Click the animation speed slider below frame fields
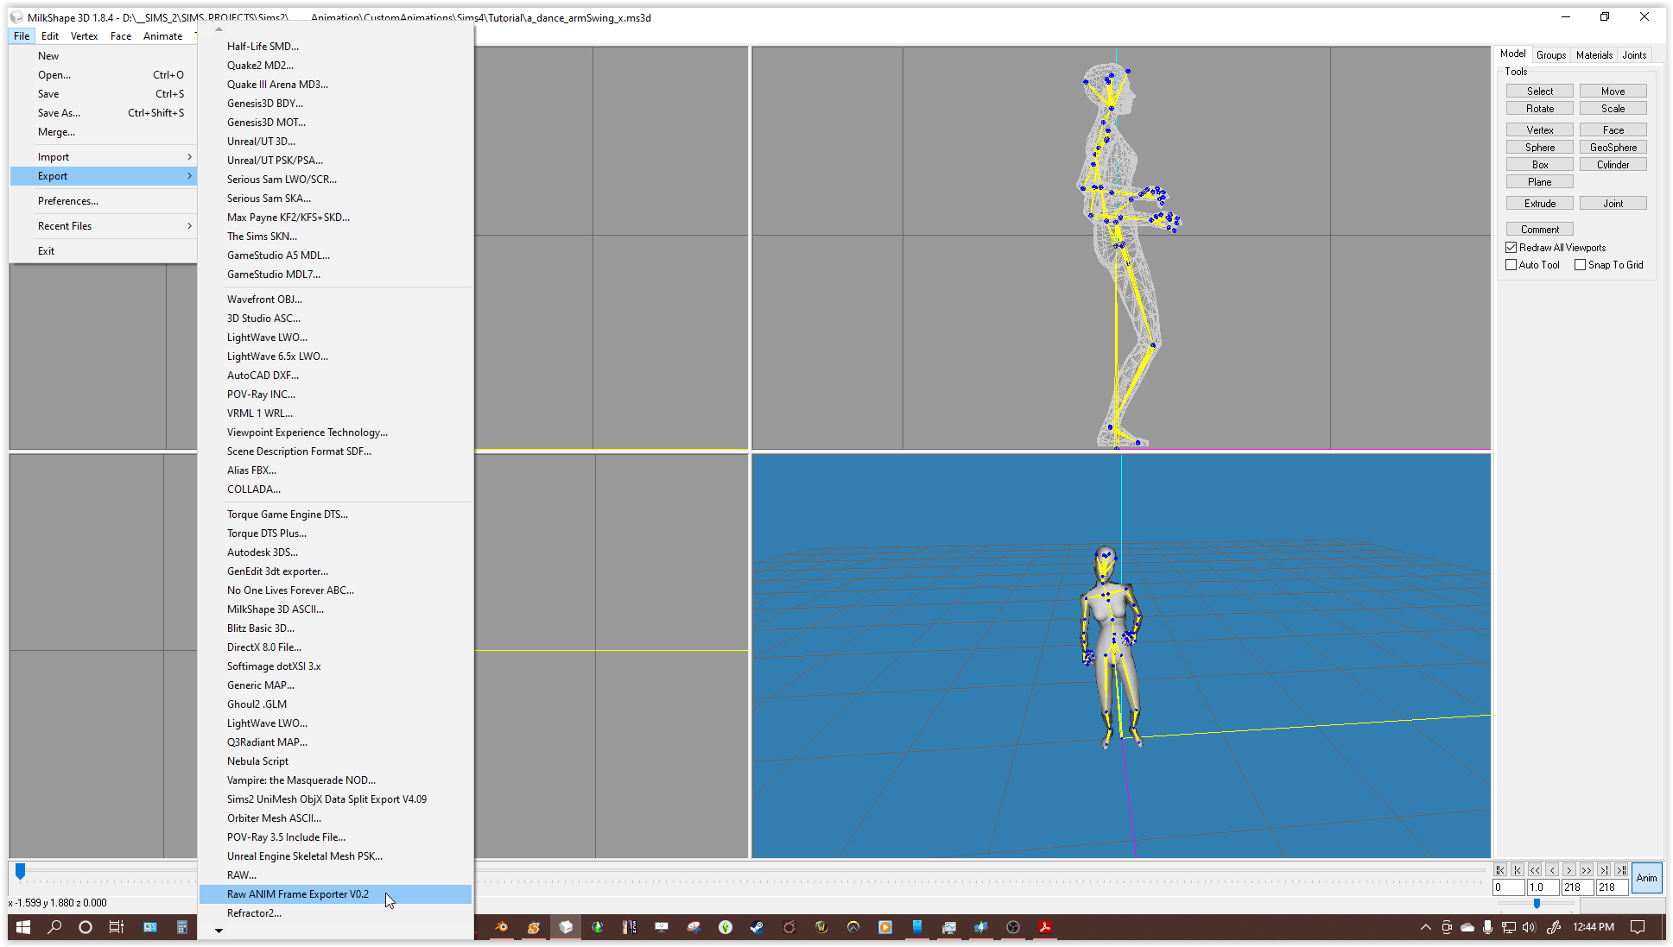Viewport: 1673px width, 947px height. [x=1537, y=903]
